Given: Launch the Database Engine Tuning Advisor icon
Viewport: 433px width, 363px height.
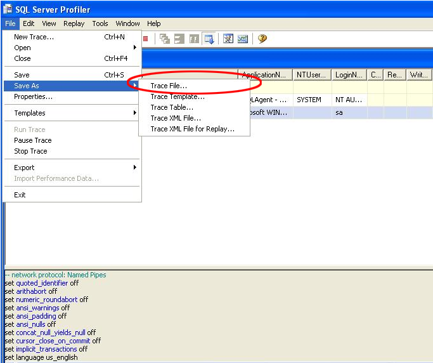Looking at the screenshot, I should (228, 39).
